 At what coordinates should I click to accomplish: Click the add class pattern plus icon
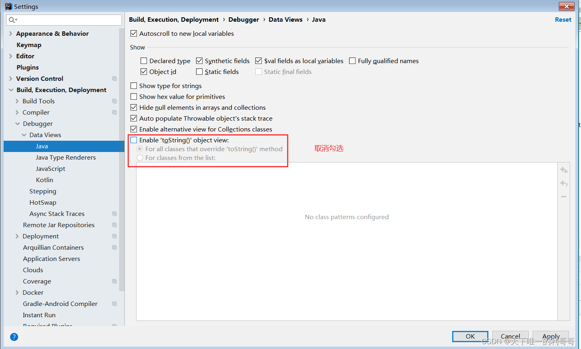pos(564,170)
